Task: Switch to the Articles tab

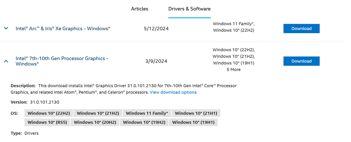Action: [x=140, y=9]
